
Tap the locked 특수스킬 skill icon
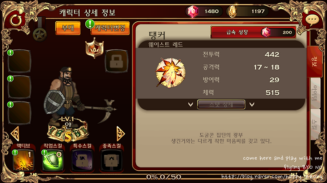click(x=82, y=160)
